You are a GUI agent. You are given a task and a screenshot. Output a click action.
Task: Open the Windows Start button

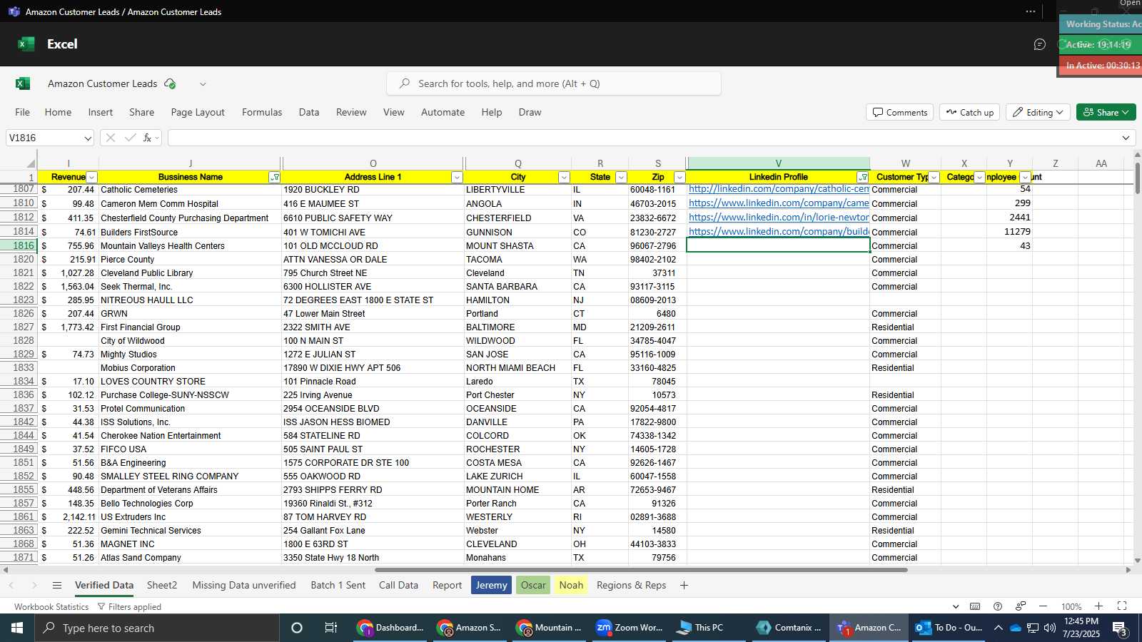coord(17,628)
